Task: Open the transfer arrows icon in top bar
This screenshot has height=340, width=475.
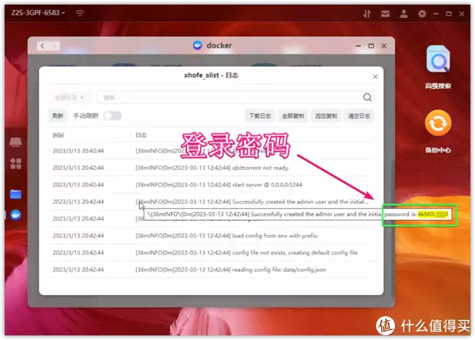Action: tap(367, 13)
